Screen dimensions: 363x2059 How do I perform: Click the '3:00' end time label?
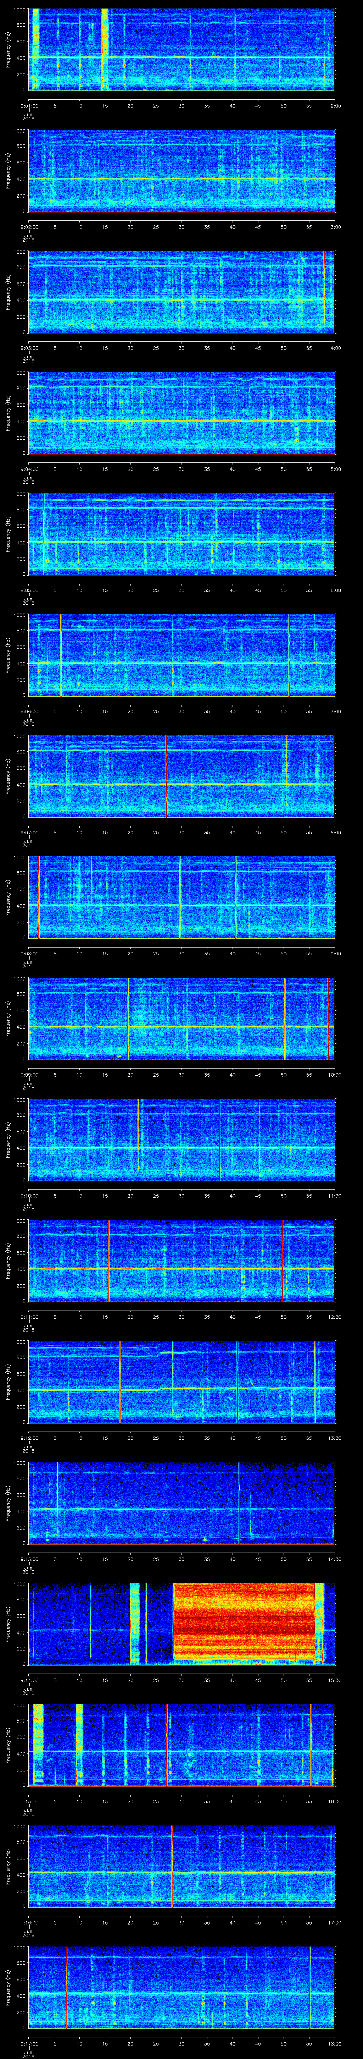pyautogui.click(x=335, y=227)
